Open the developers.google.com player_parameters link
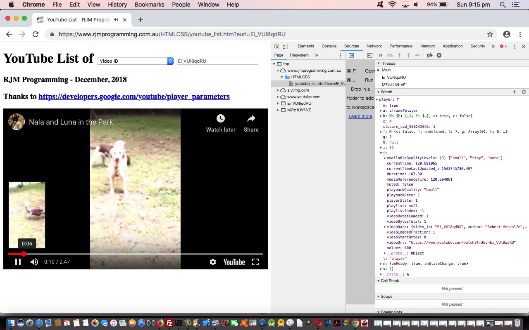 pos(134,97)
